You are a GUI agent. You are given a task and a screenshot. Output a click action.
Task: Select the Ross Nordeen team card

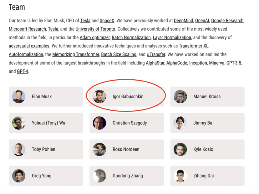click(x=126, y=149)
